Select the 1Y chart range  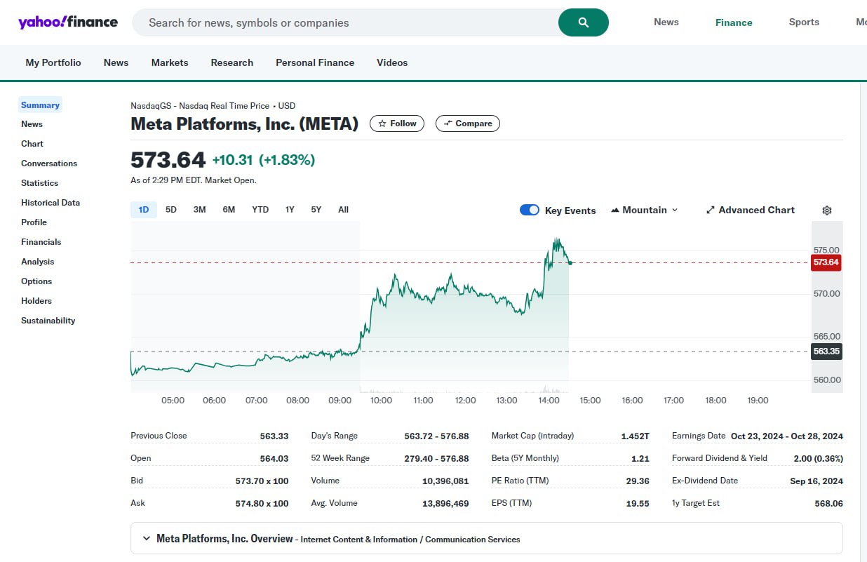[290, 210]
